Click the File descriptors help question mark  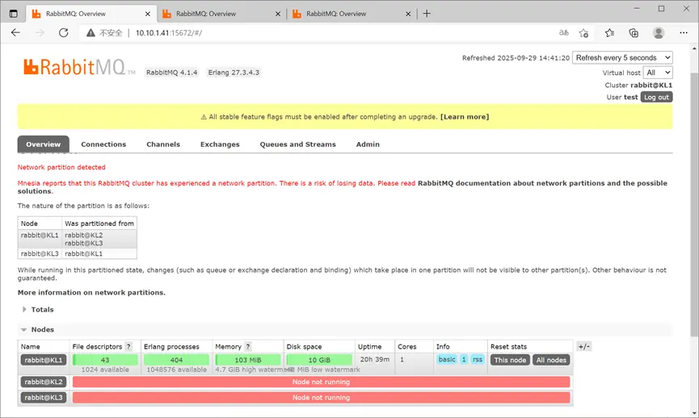click(128, 347)
